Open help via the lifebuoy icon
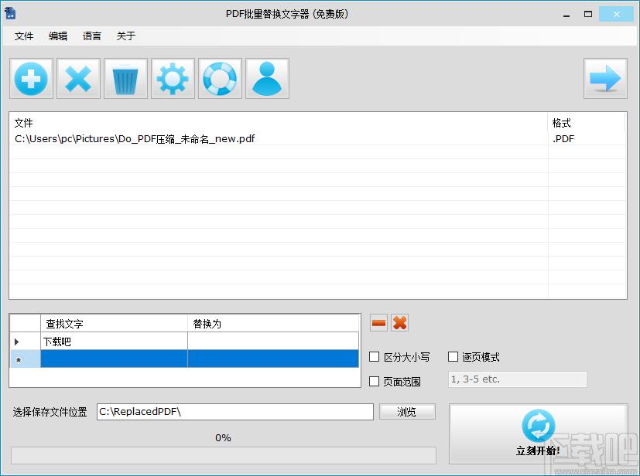The width and height of the screenshot is (640, 476). pos(220,78)
